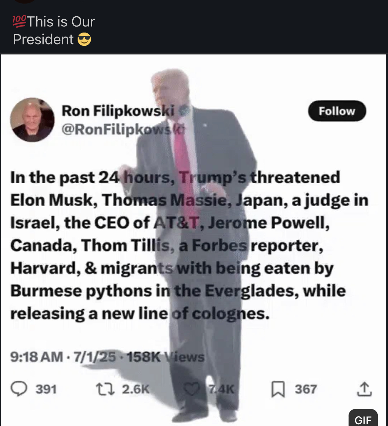Open the @RonFilipkowski handle link

pyautogui.click(x=123, y=129)
